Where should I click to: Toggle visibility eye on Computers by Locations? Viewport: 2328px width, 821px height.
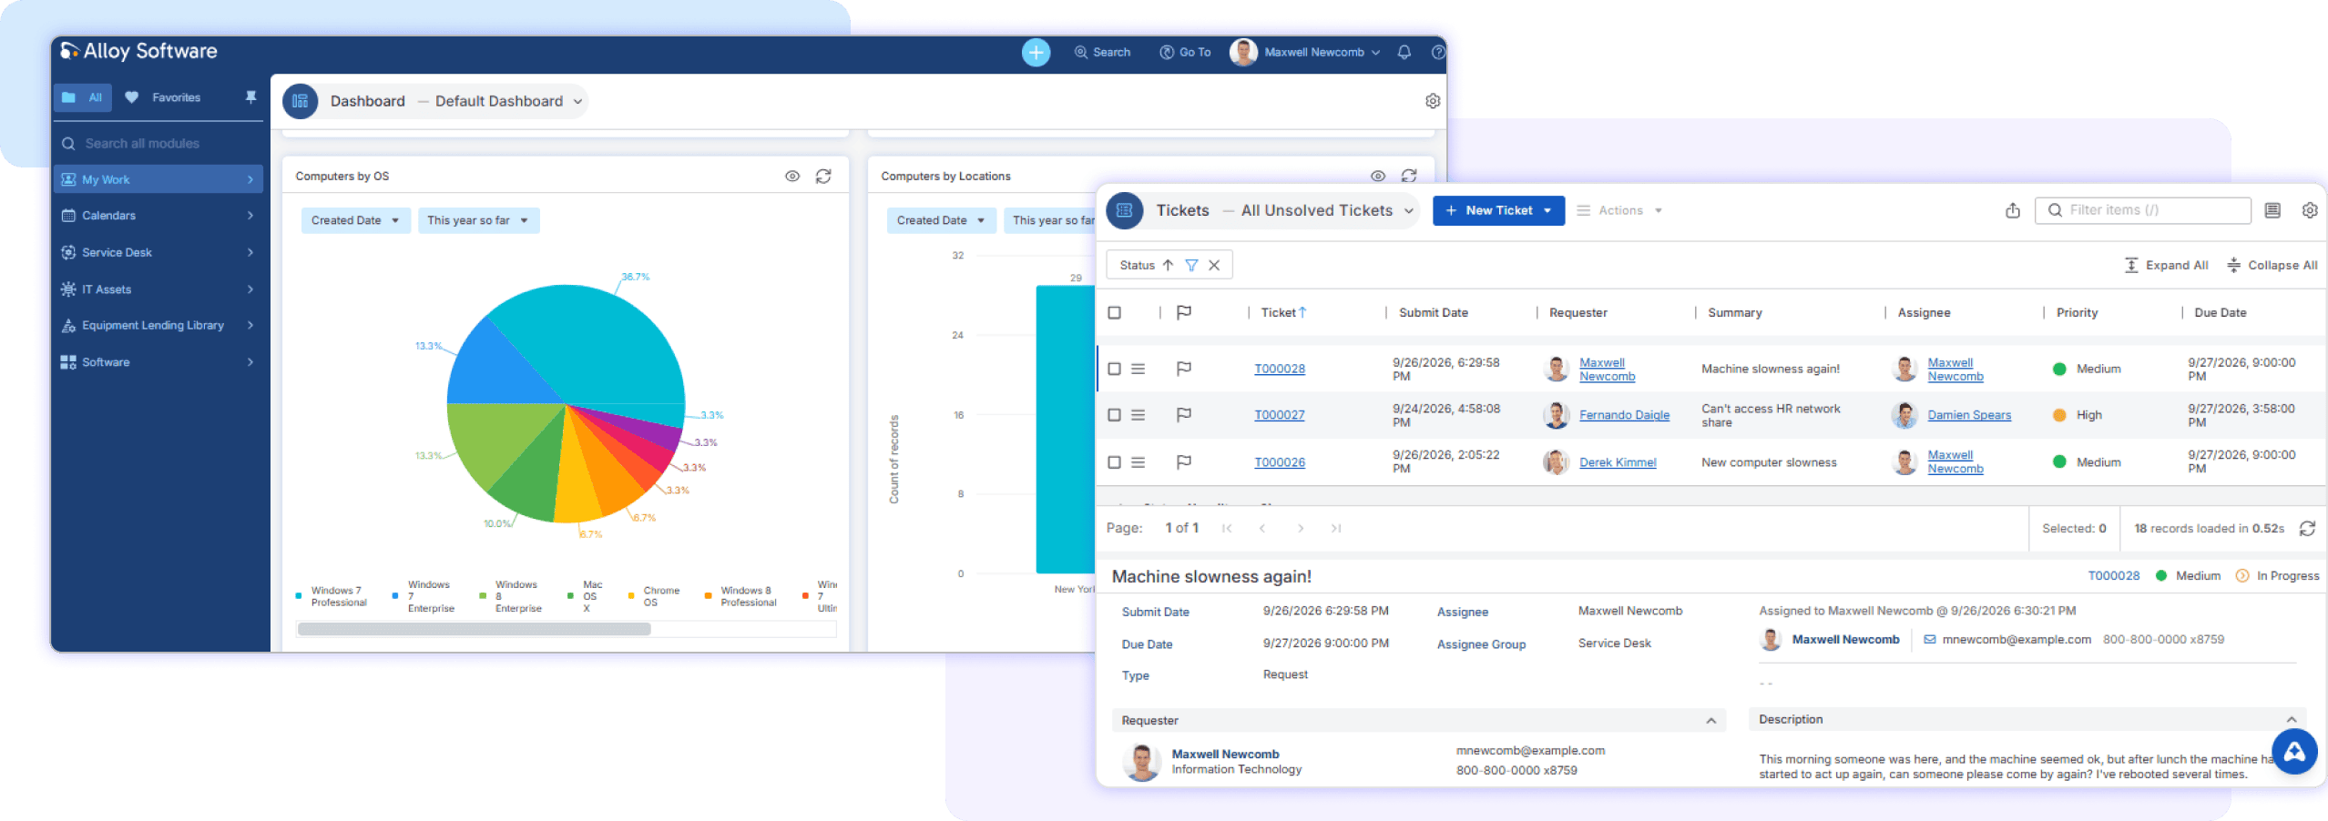[1378, 176]
